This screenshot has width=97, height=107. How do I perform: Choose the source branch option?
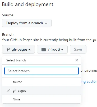[41, 82]
